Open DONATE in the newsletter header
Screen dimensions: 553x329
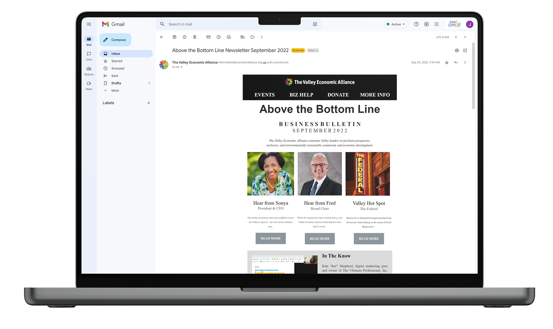(338, 95)
